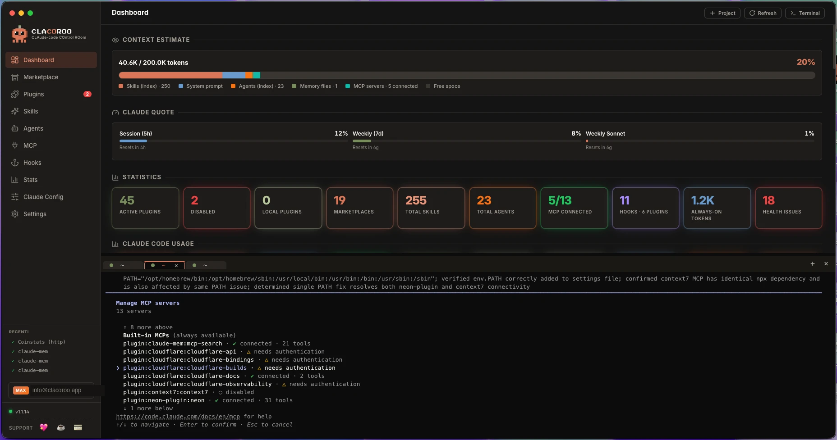Click the Claude Config sliders icon

(15, 197)
